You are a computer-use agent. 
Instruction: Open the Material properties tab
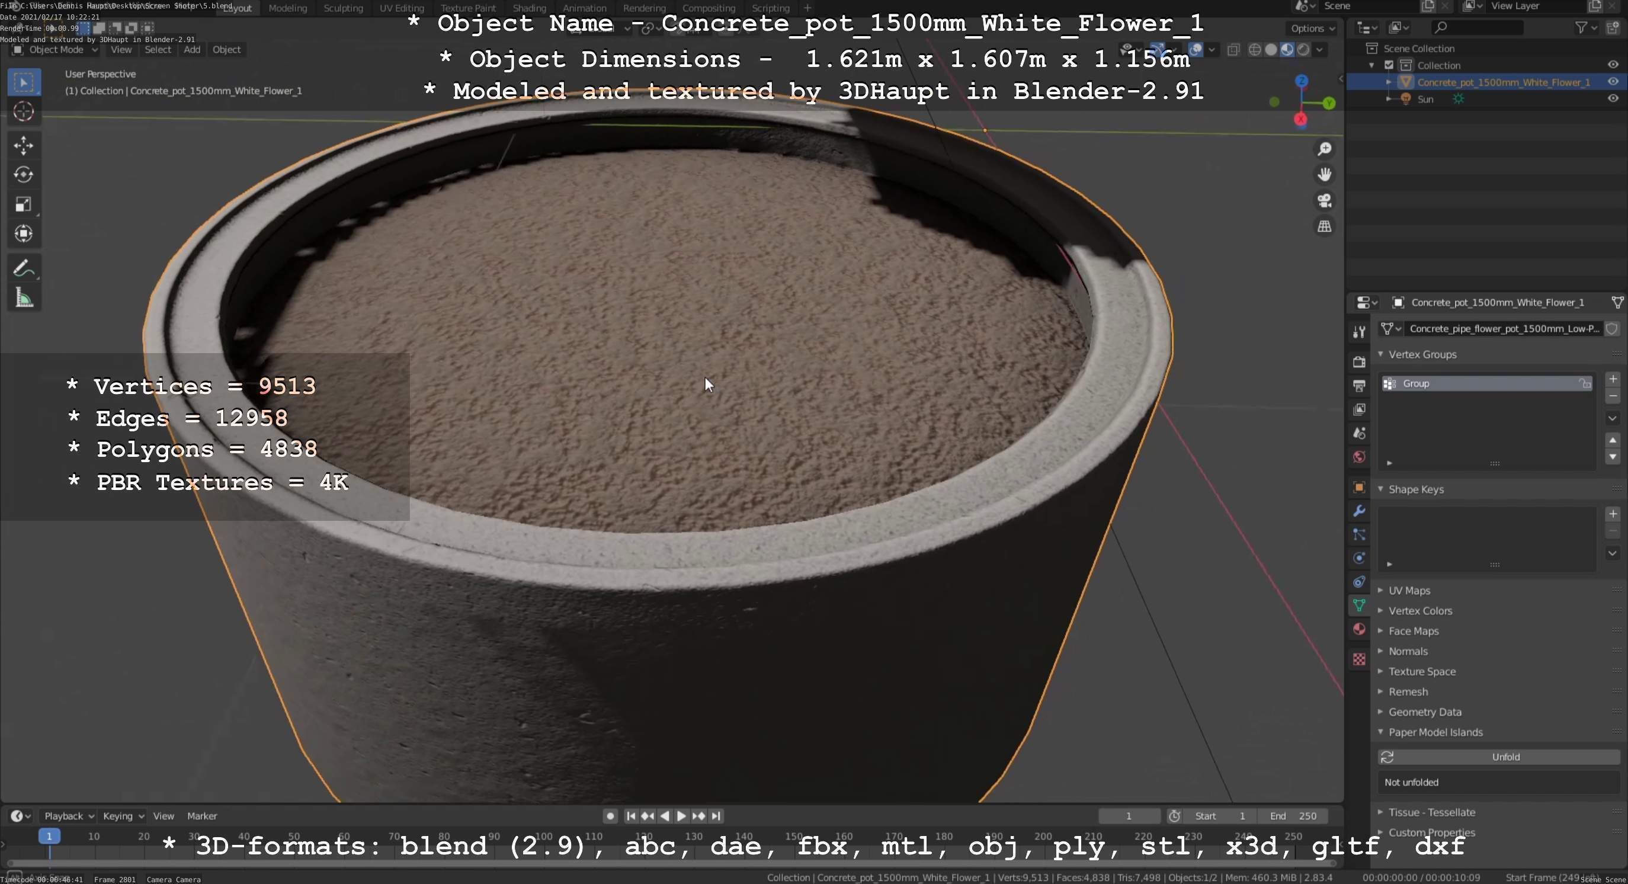(x=1360, y=629)
